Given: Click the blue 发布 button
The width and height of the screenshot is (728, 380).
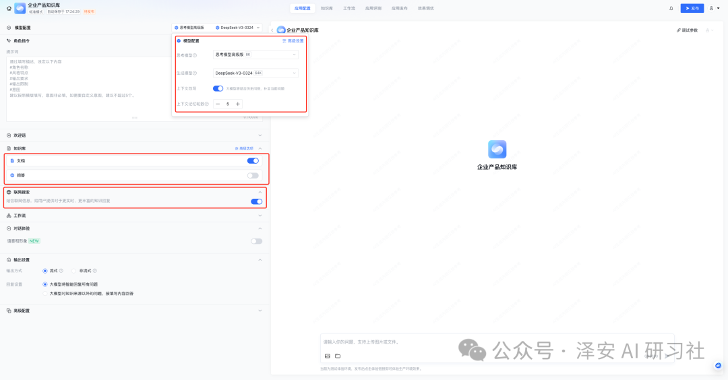Looking at the screenshot, I should click(692, 8).
